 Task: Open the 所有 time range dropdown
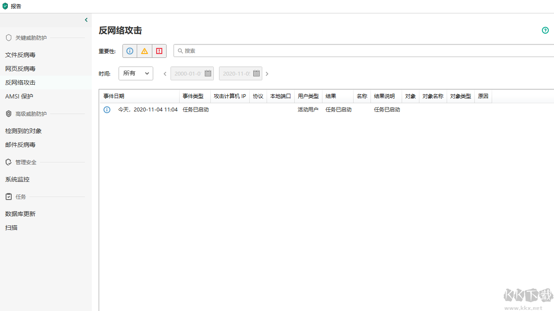(x=135, y=73)
